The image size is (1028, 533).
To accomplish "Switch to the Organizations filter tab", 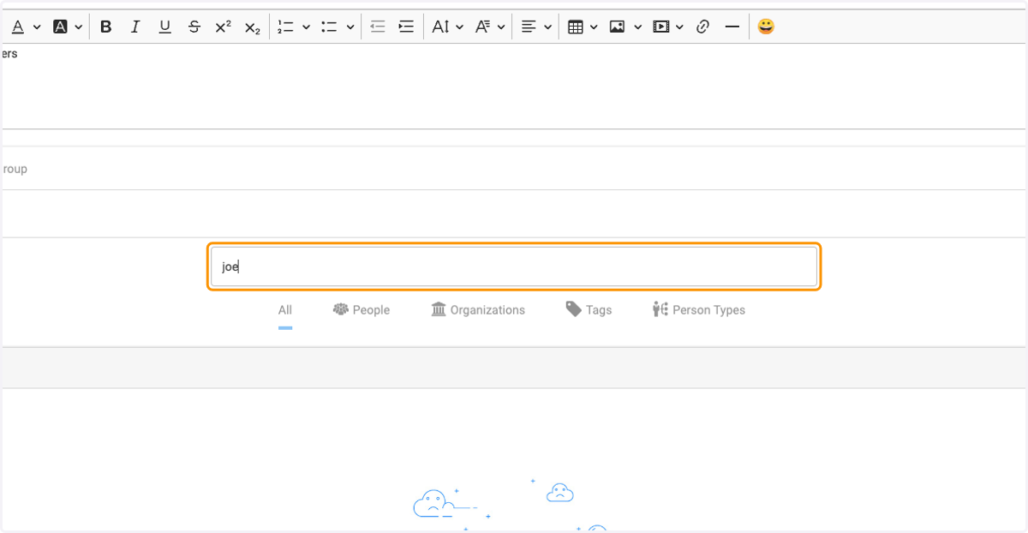I will click(478, 310).
